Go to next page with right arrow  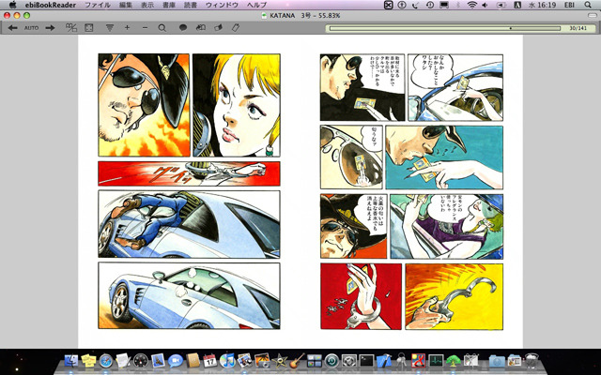50,28
